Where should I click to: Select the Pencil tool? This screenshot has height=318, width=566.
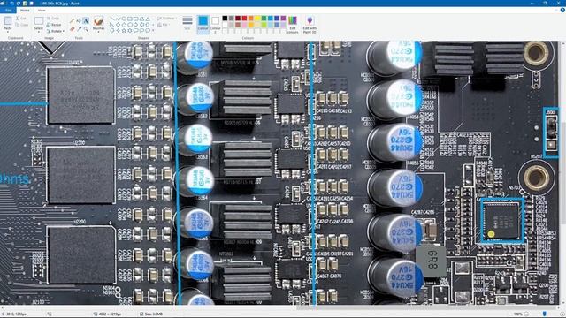point(72,20)
